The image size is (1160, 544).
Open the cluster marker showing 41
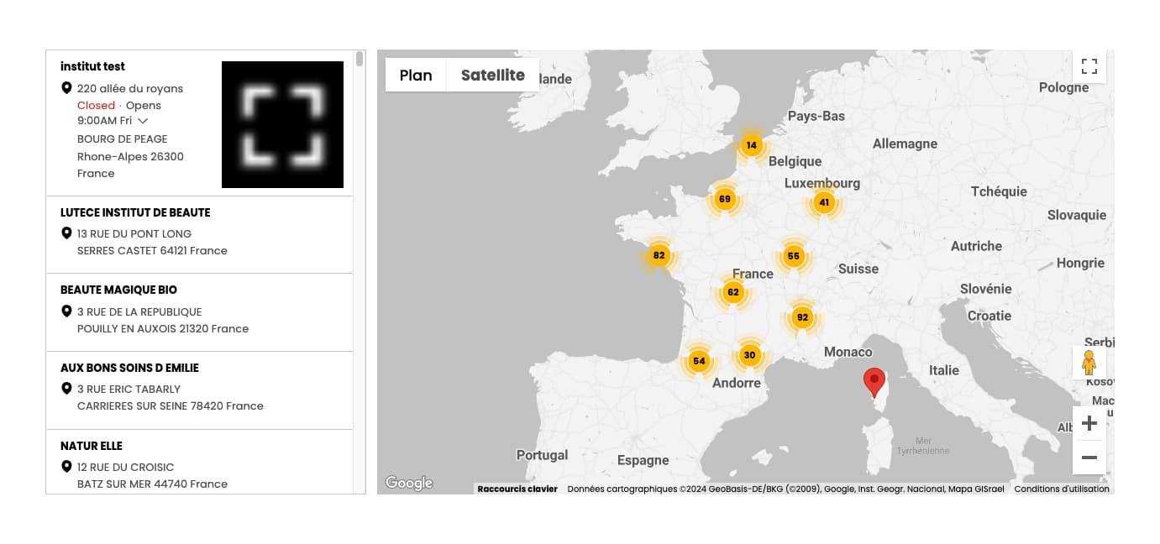[824, 202]
